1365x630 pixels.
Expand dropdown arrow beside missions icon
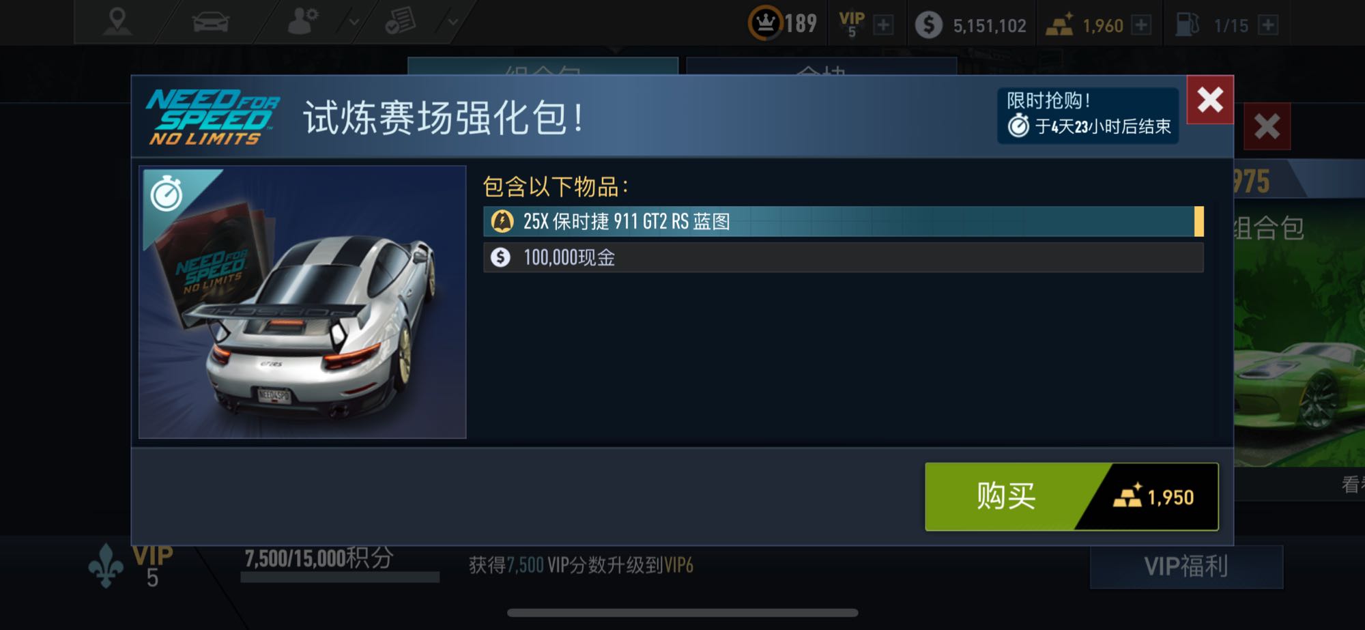(x=452, y=23)
